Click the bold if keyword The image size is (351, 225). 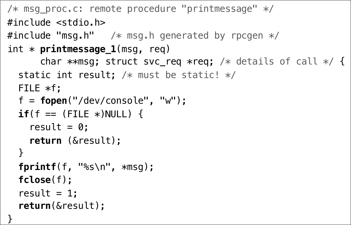point(24,114)
